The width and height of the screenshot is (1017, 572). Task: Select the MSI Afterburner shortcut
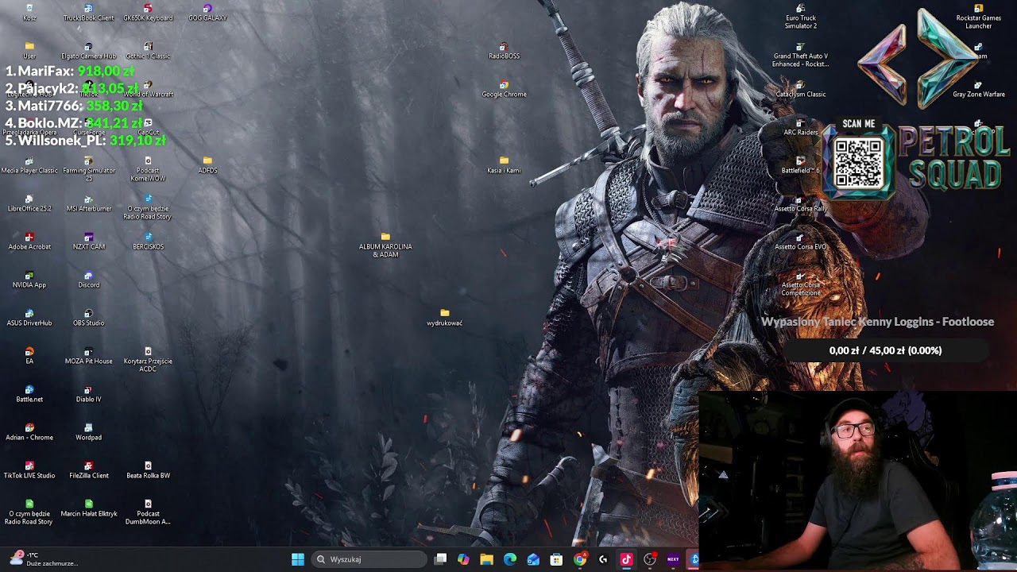pos(88,203)
